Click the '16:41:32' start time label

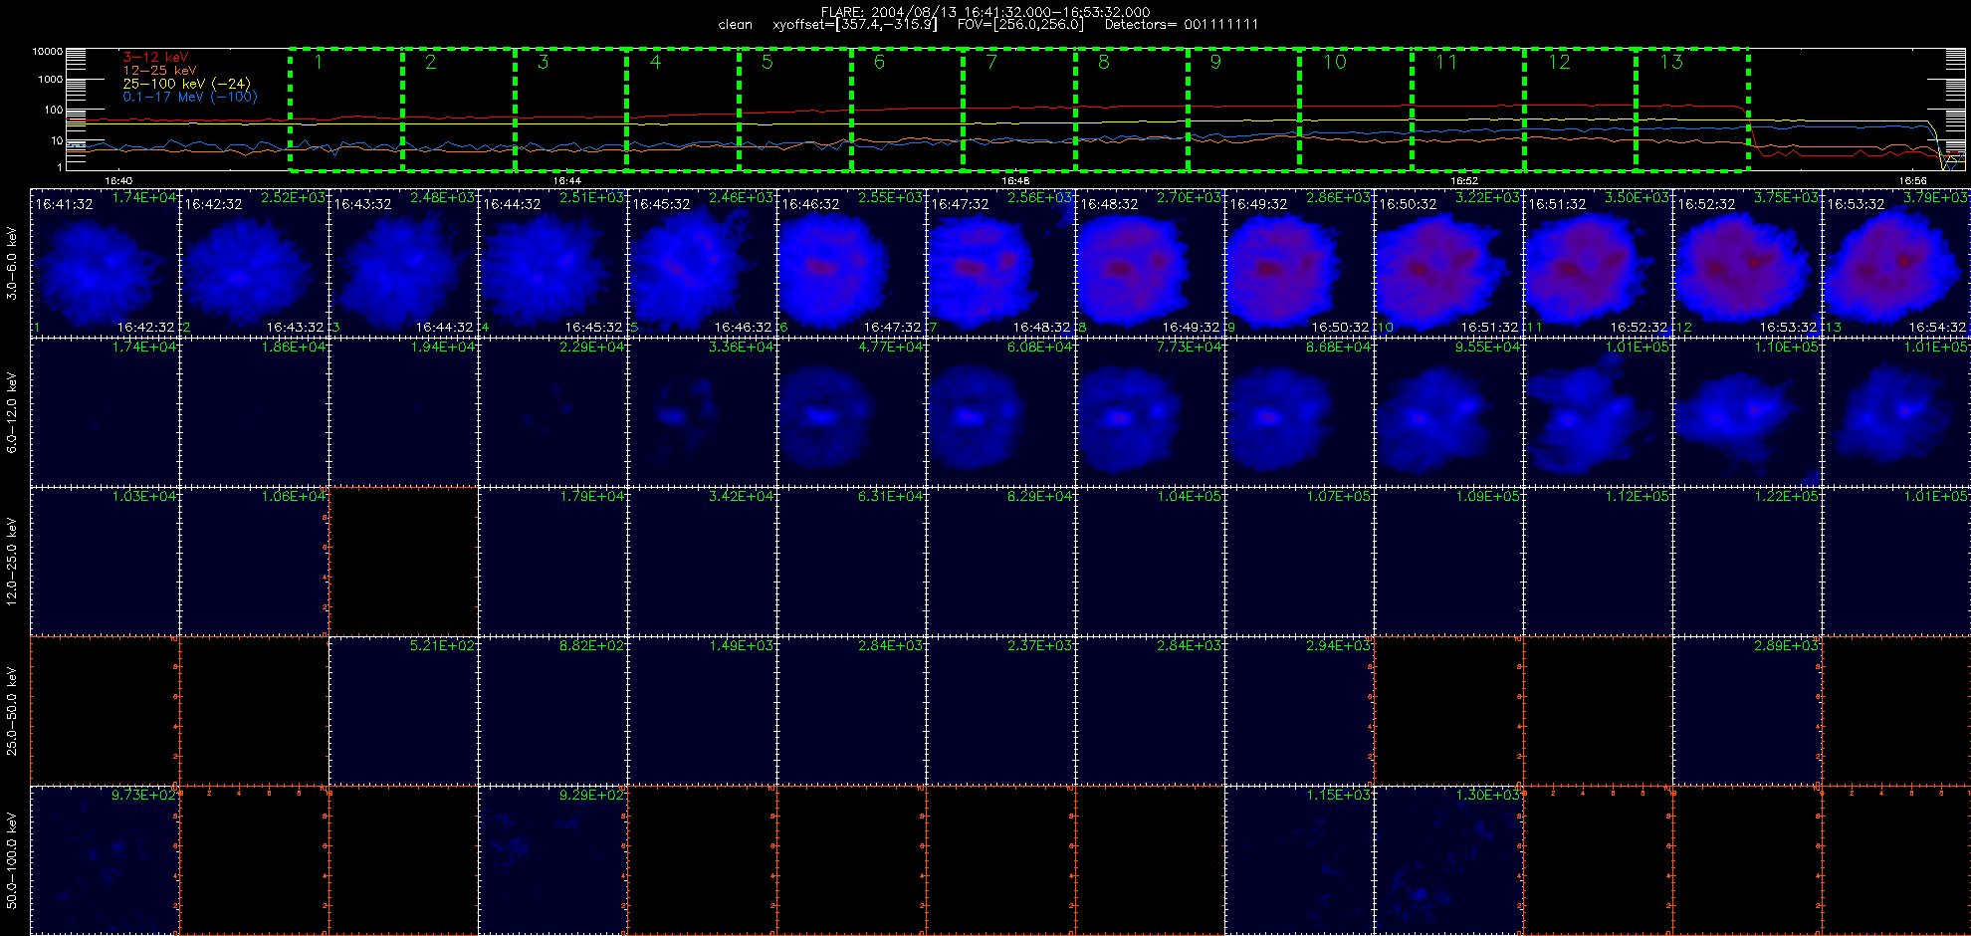click(65, 204)
